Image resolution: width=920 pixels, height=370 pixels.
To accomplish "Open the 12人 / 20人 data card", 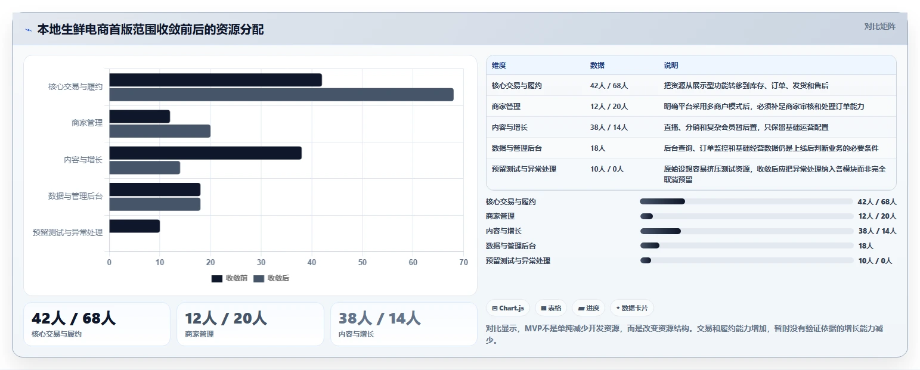I will coord(250,324).
